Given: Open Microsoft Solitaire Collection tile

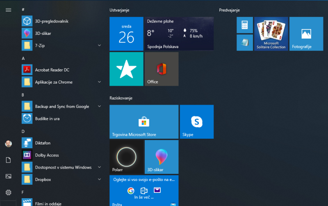Looking at the screenshot, I should coord(271,34).
